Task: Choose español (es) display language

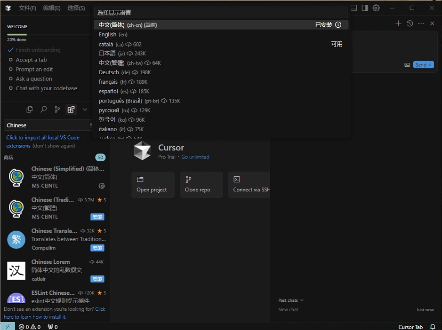Action: 221,91
